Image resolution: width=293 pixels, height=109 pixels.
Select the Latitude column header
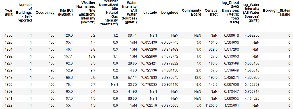150,13
